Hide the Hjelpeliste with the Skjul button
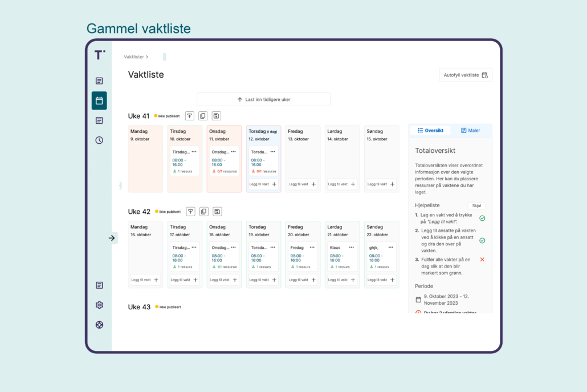587x392 pixels. [x=476, y=205]
